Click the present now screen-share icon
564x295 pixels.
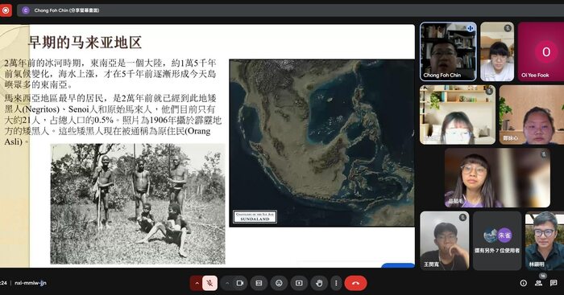(x=299, y=283)
